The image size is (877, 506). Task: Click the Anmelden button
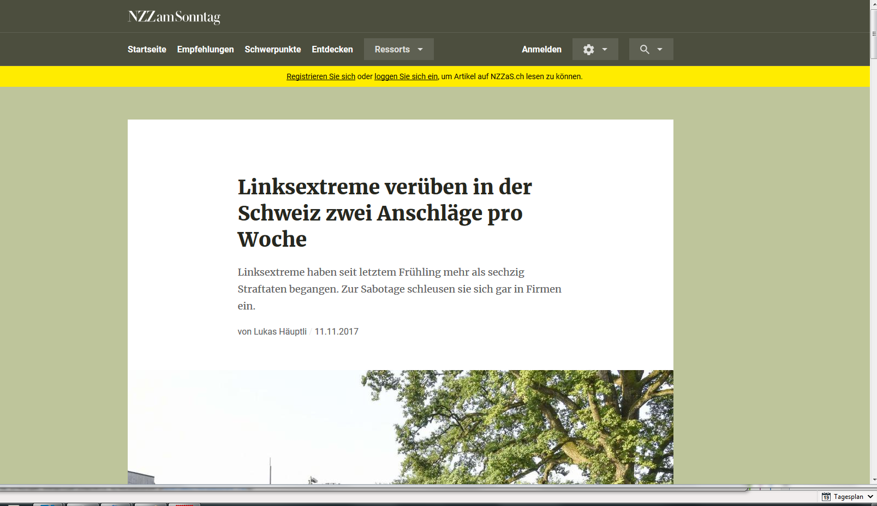point(541,49)
